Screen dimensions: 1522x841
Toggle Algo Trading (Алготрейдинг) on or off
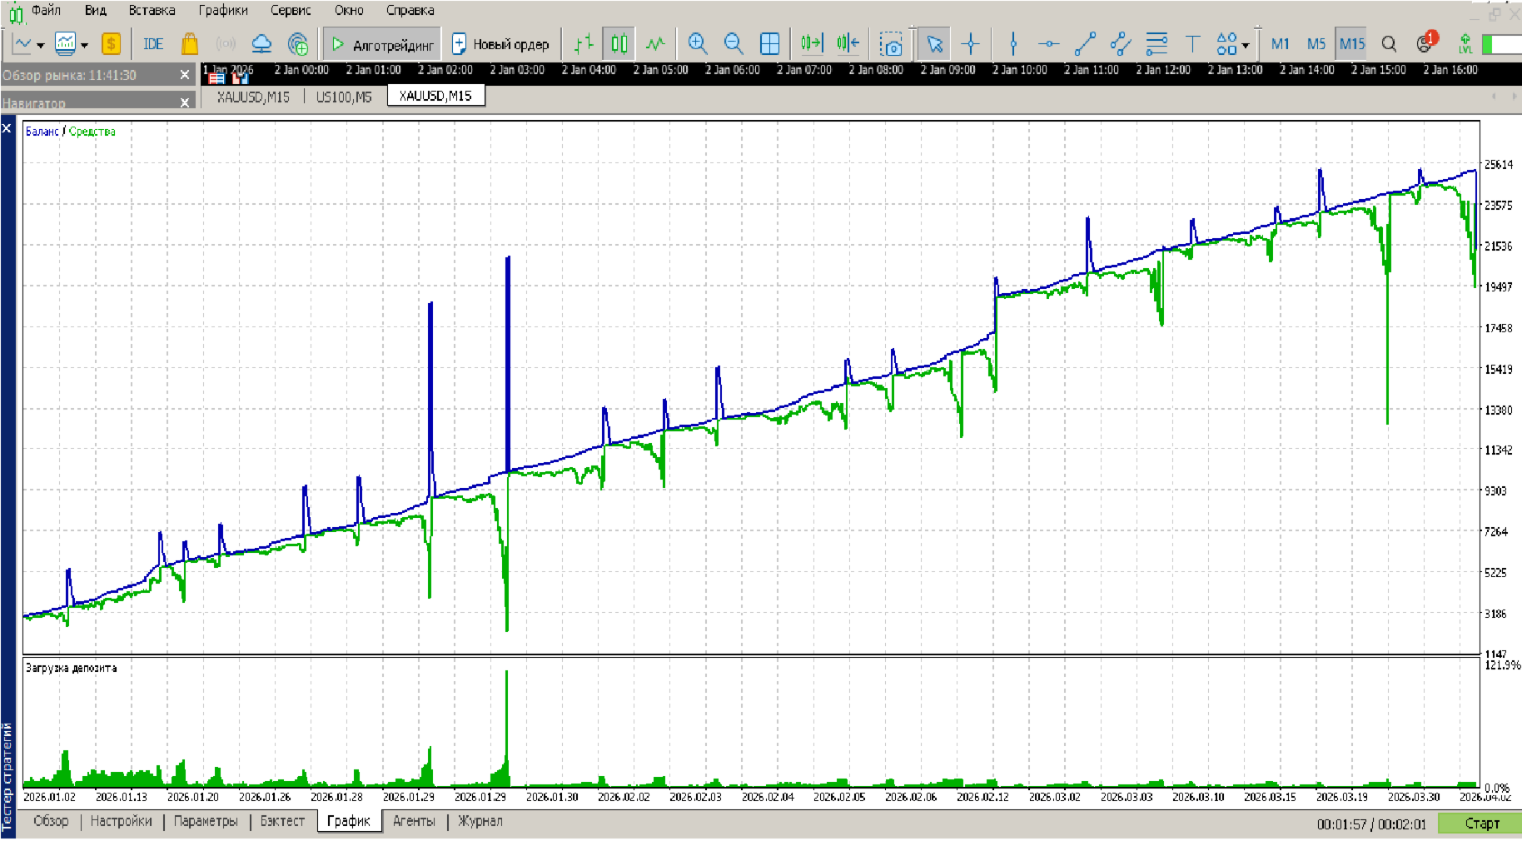pyautogui.click(x=383, y=44)
